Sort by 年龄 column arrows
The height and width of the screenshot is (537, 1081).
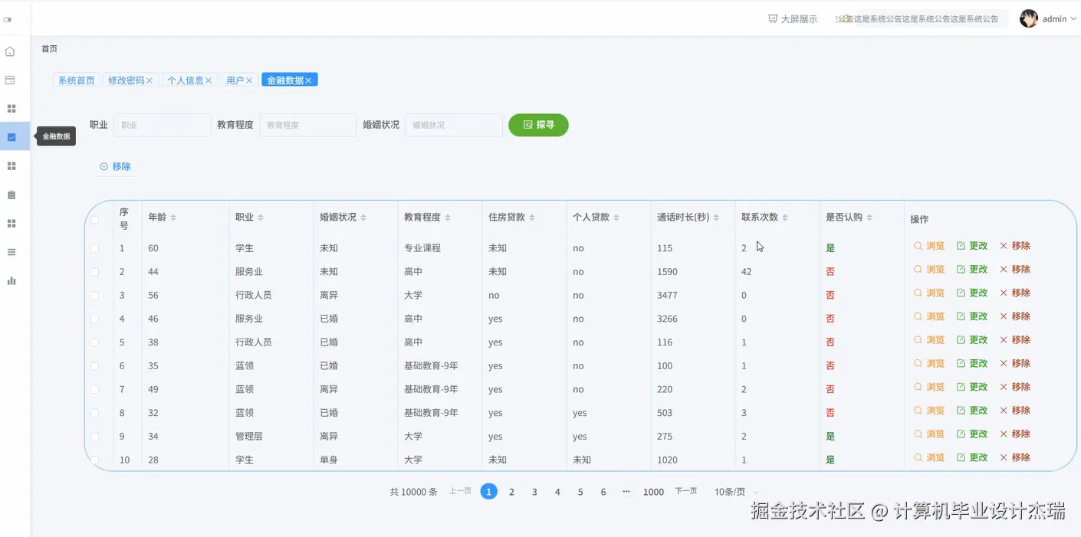pyautogui.click(x=173, y=218)
